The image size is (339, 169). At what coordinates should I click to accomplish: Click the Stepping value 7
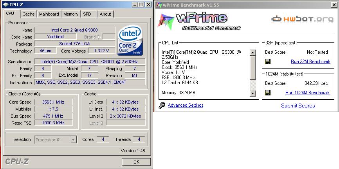135,69
